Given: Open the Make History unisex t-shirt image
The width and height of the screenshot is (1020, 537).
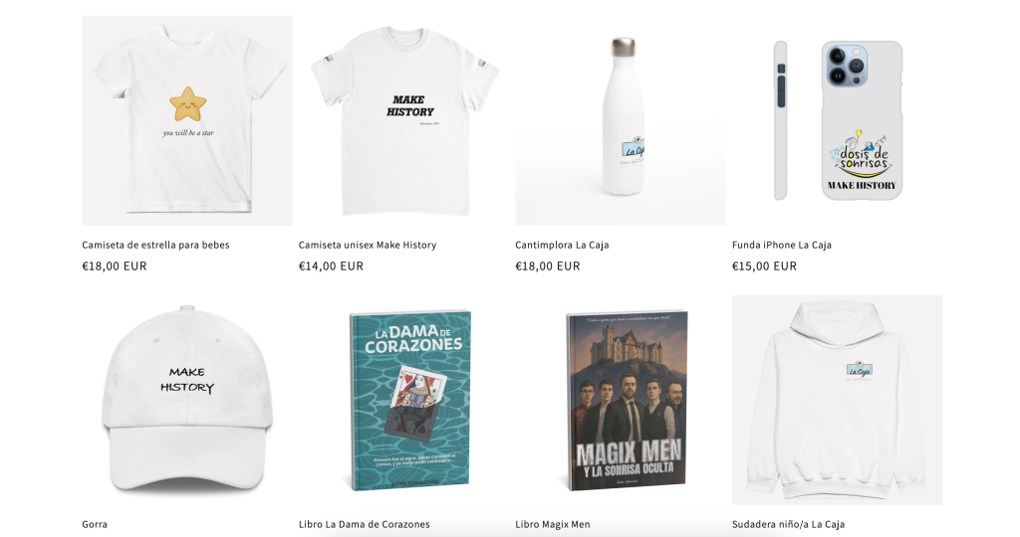Looking at the screenshot, I should coord(404,120).
